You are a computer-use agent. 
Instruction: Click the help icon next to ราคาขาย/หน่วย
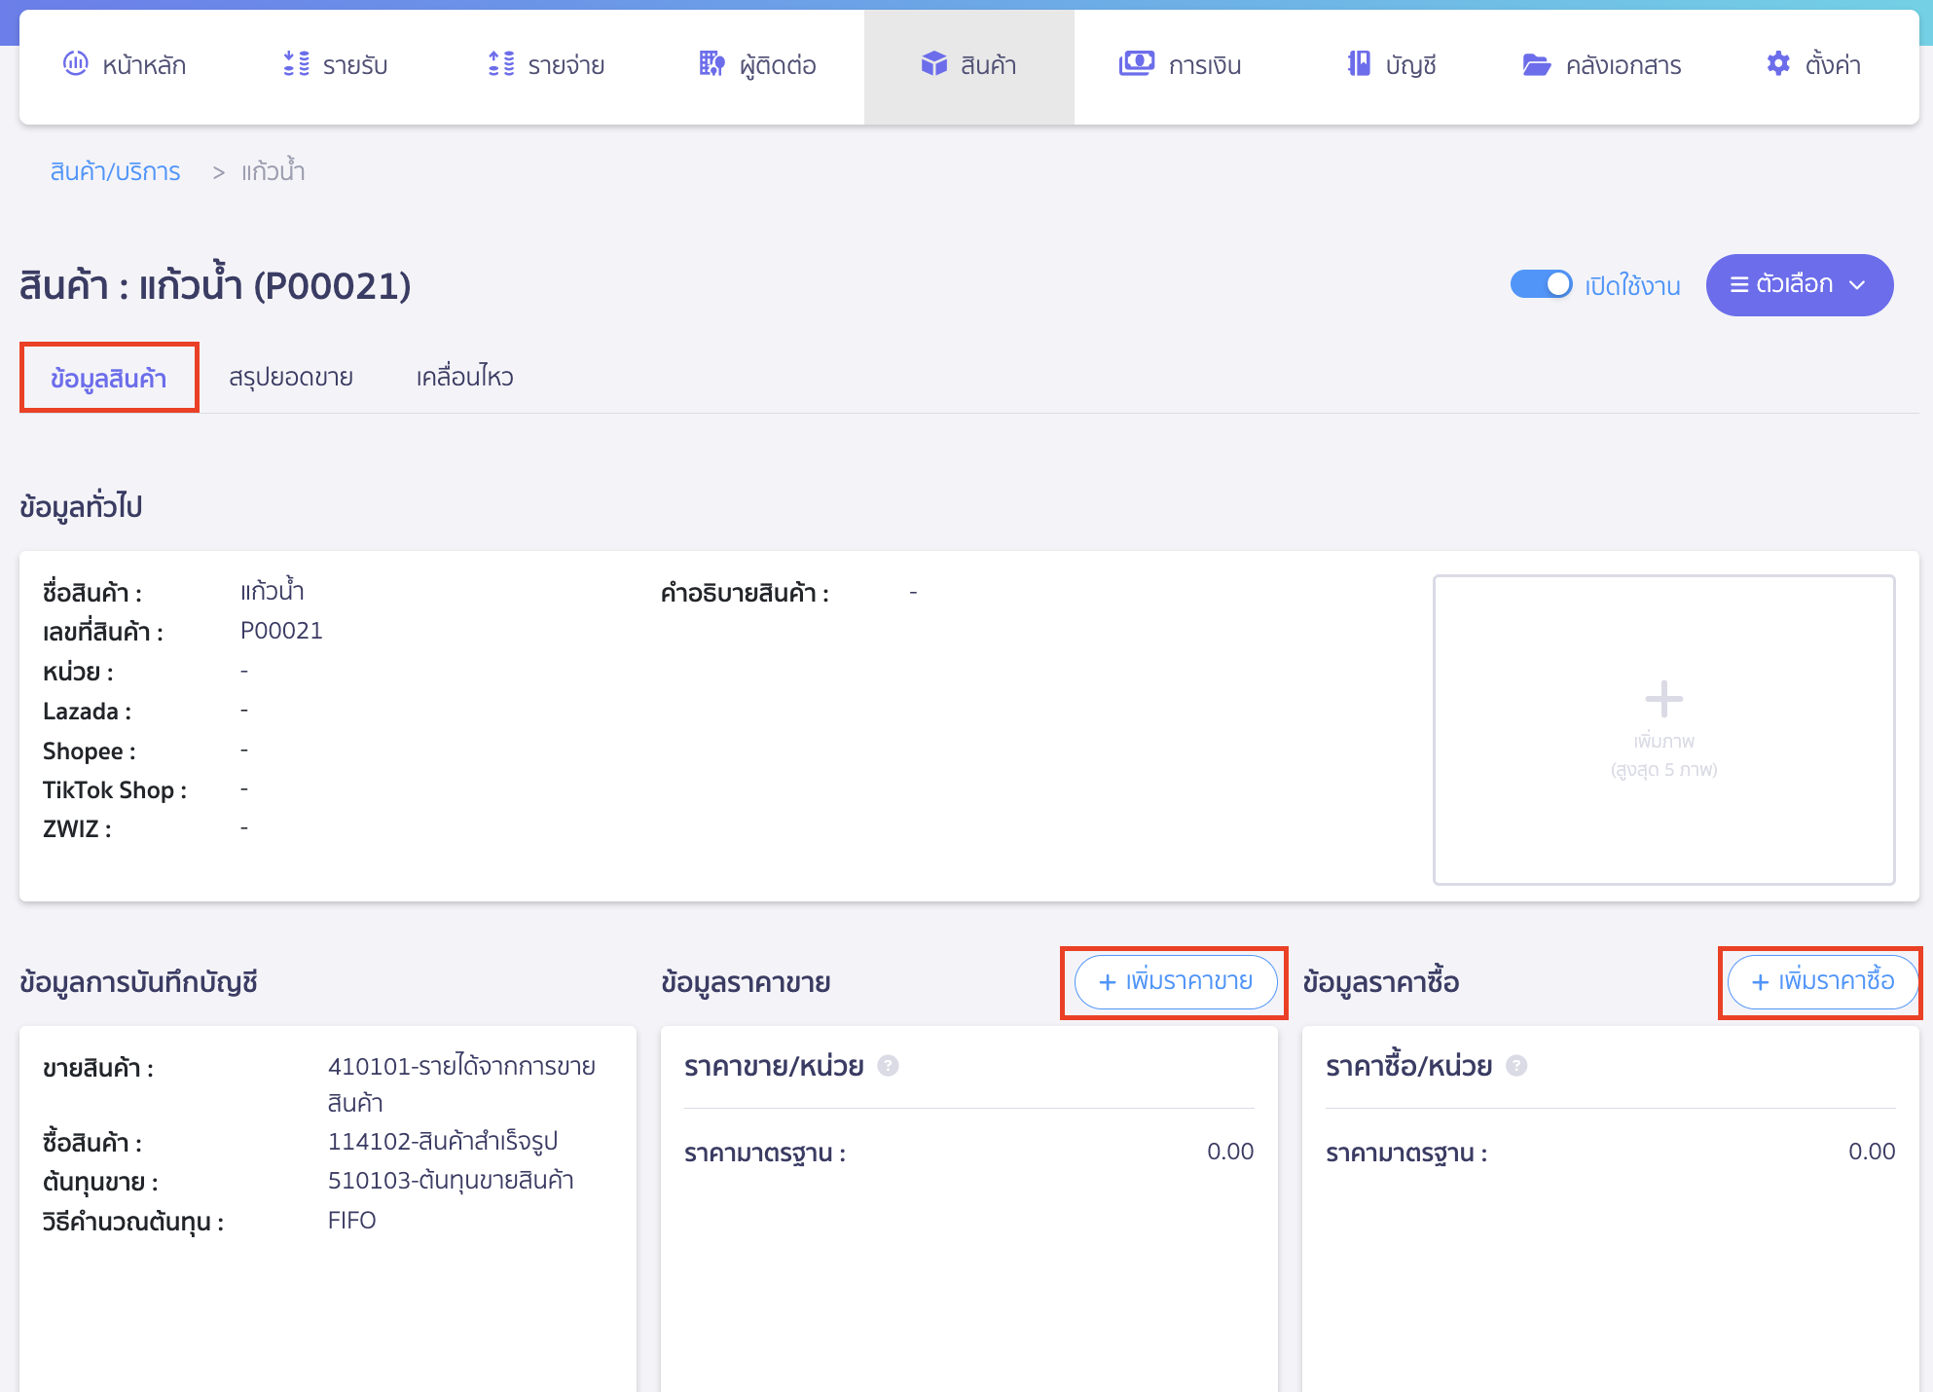[x=887, y=1065]
